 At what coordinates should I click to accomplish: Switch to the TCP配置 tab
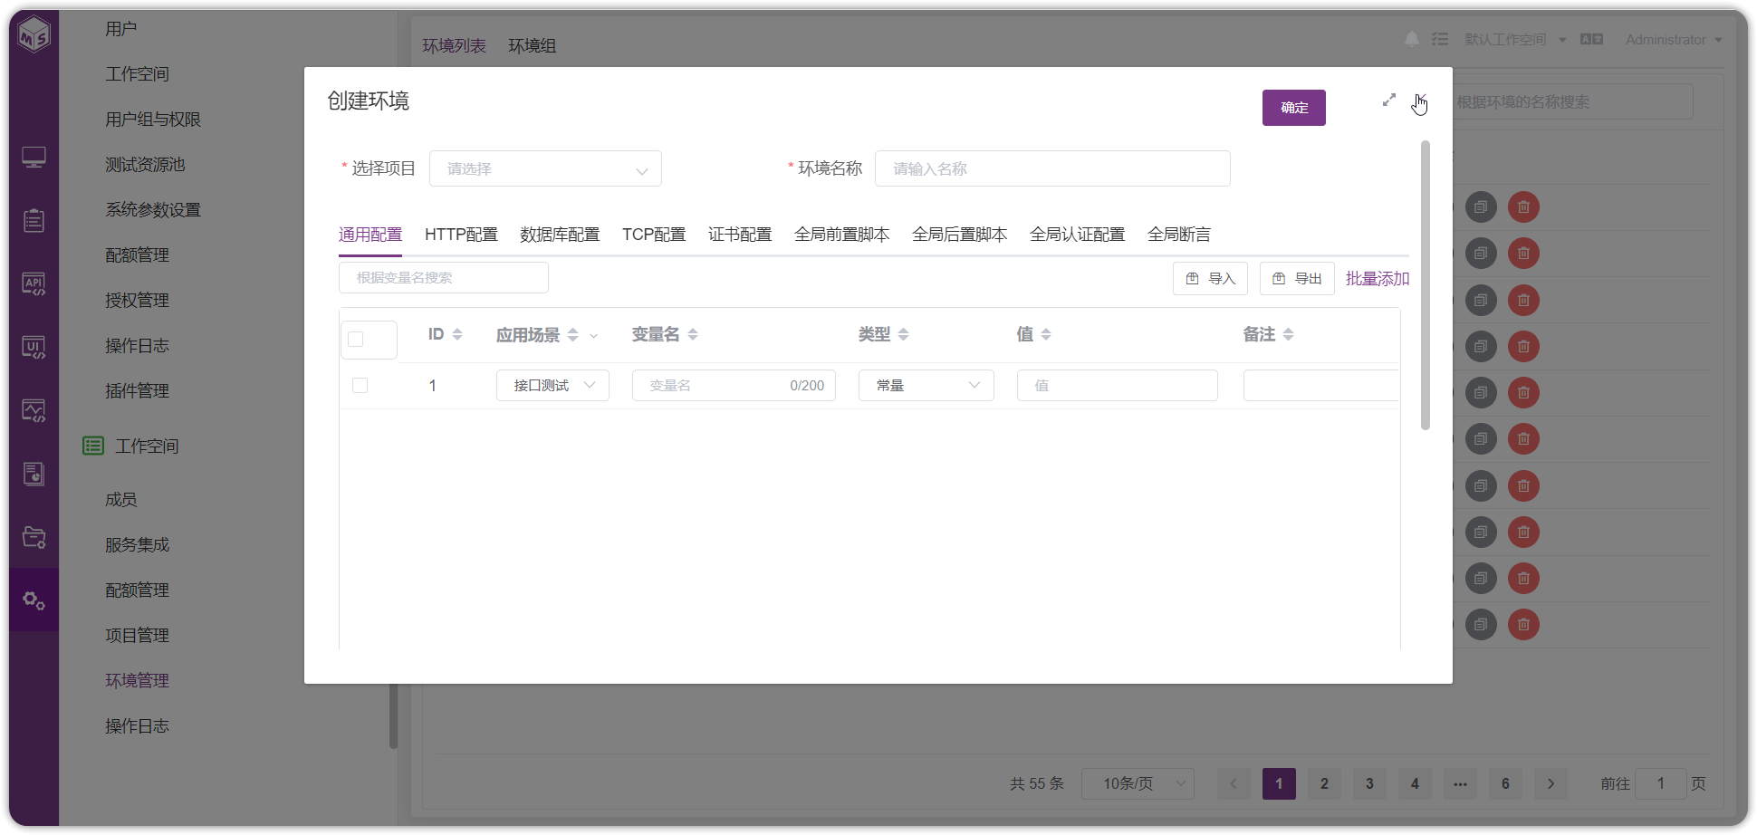[x=654, y=235]
